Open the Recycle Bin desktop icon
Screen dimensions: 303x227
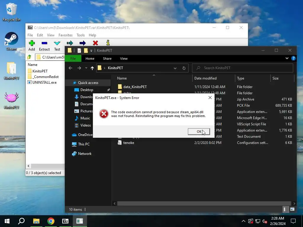pyautogui.click(x=12, y=12)
